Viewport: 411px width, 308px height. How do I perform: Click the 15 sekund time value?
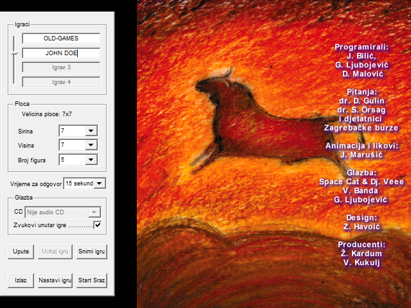(79, 184)
